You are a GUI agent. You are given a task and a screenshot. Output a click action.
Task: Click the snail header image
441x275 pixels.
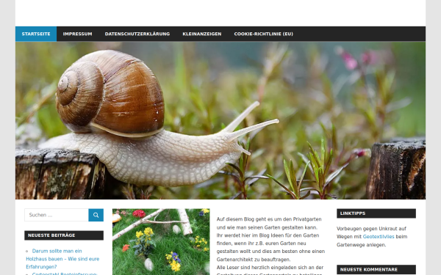(x=220, y=120)
